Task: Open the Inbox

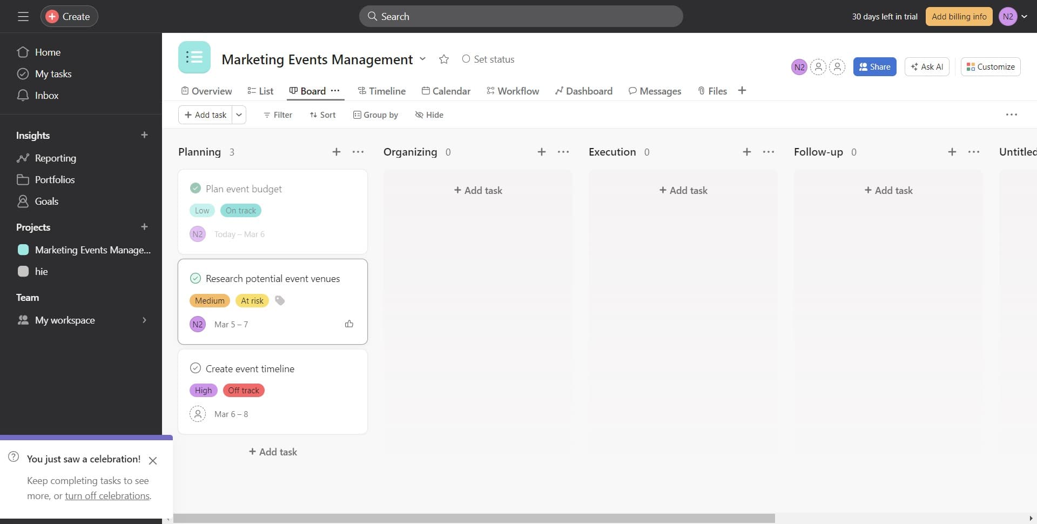Action: [46, 95]
